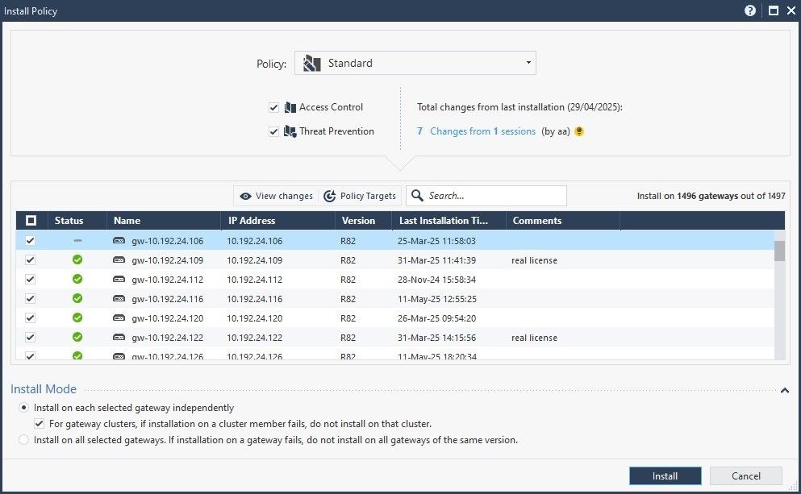Uncheck gateway gw-10.192.24.106 row checkbox

click(x=31, y=240)
